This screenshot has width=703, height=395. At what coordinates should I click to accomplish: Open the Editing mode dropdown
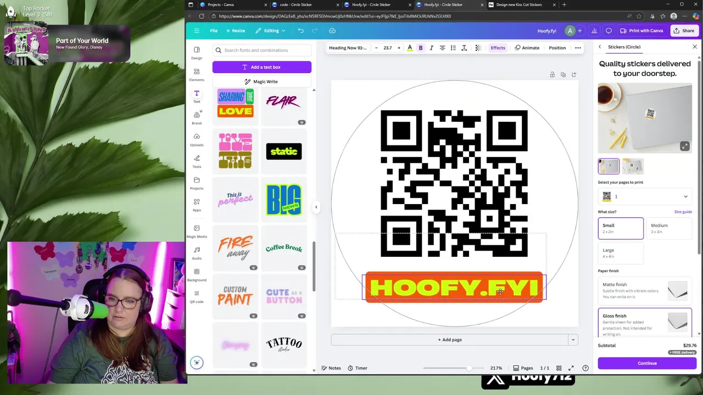click(x=271, y=31)
